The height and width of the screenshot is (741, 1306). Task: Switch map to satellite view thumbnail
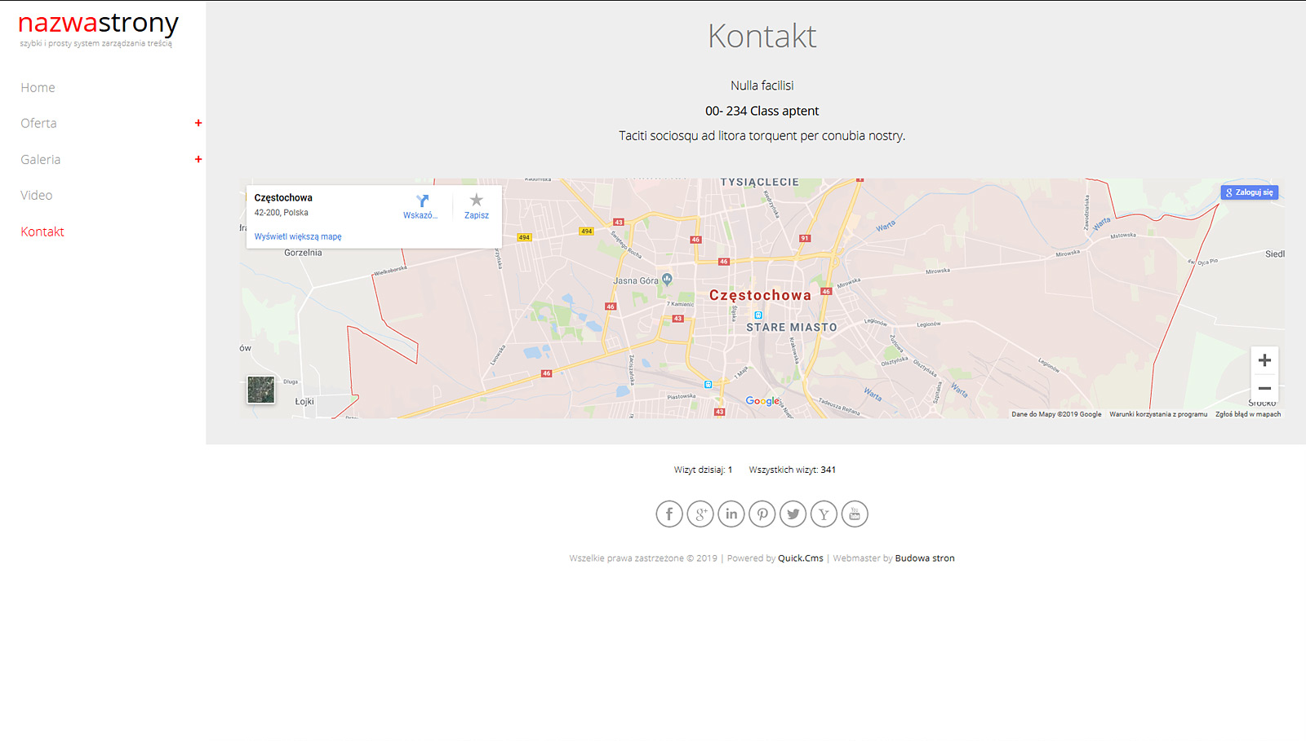(x=261, y=390)
